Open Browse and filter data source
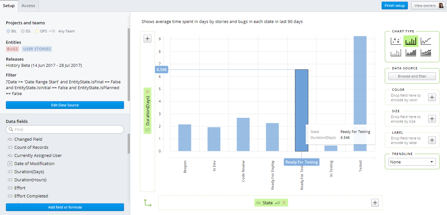This screenshot has height=215, width=447. point(412,76)
